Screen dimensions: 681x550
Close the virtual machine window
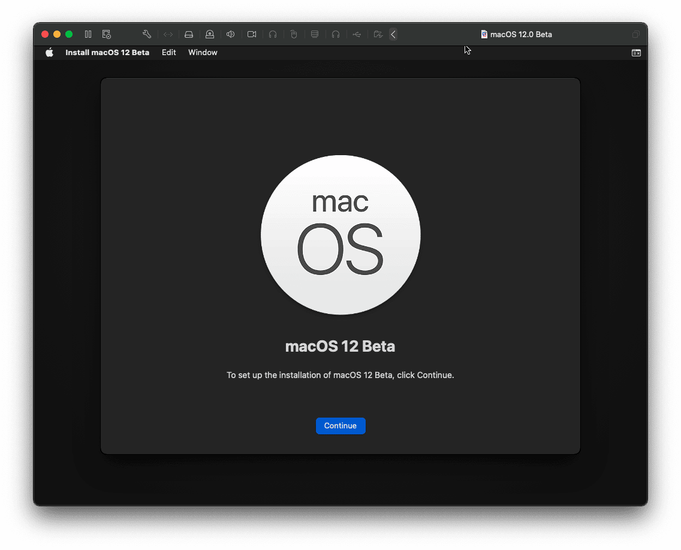tap(45, 34)
